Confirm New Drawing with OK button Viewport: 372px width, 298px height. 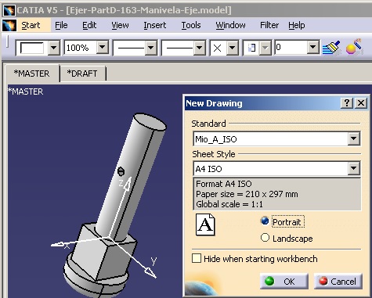284,282
